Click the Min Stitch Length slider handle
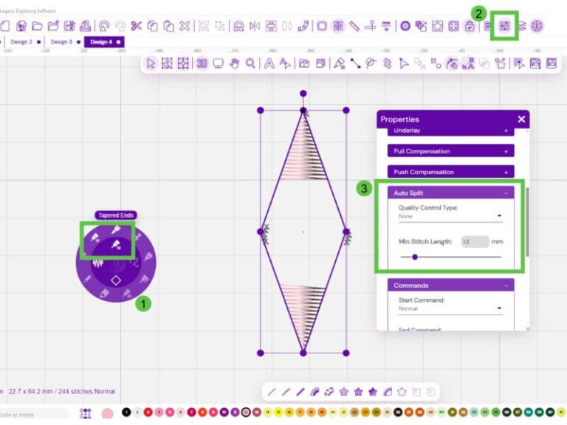This screenshot has width=567, height=425. pos(415,257)
